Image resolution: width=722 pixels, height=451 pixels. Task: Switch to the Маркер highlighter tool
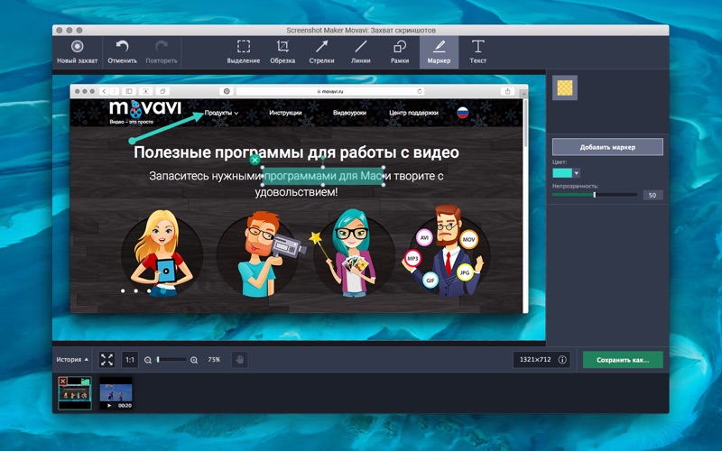pyautogui.click(x=439, y=52)
